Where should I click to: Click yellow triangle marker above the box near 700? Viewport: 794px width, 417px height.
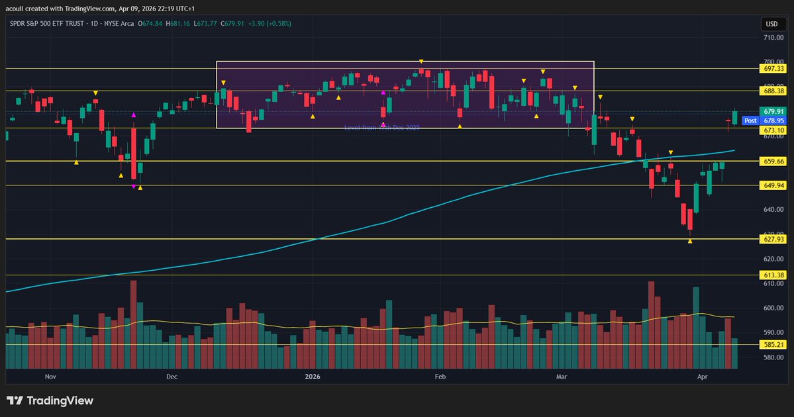tap(421, 62)
